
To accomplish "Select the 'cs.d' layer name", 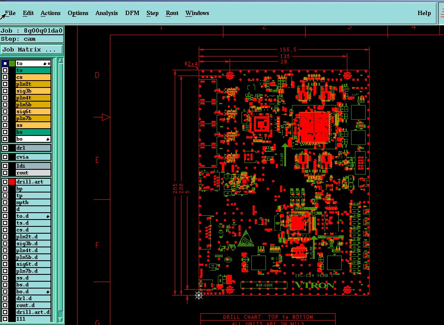I will coord(33,230).
